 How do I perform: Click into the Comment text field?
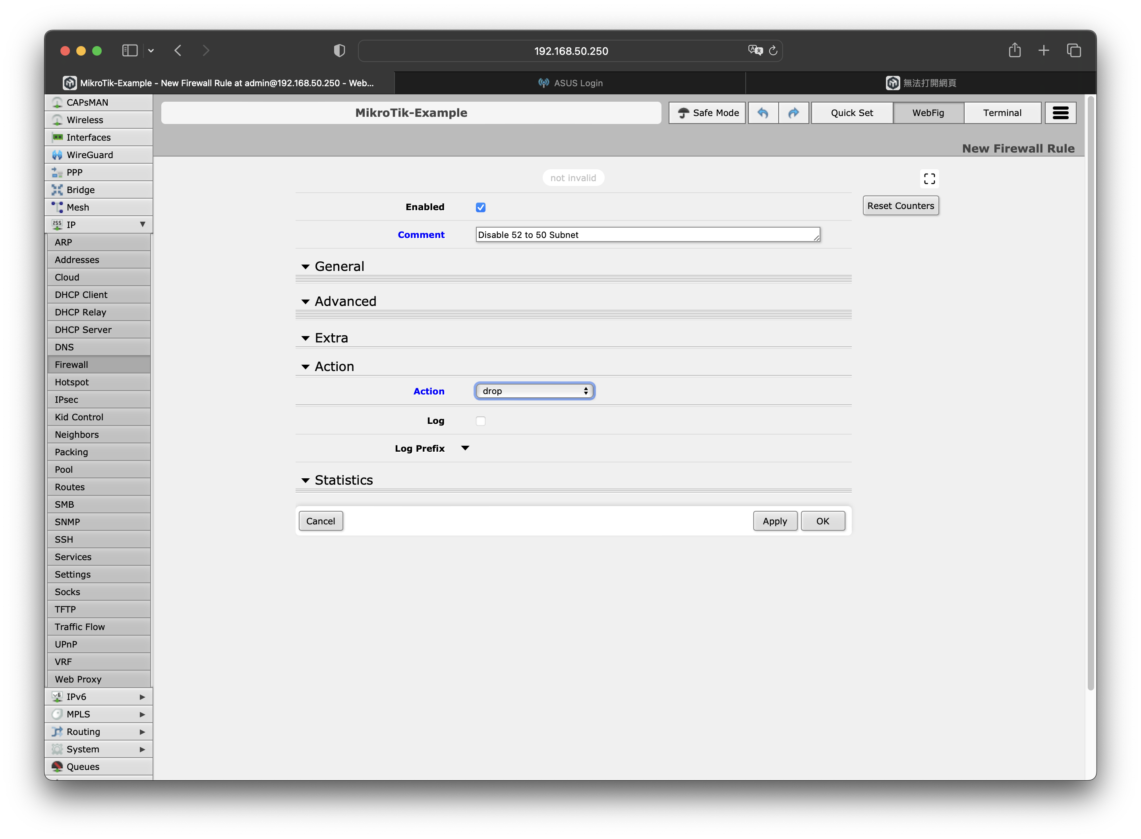647,235
